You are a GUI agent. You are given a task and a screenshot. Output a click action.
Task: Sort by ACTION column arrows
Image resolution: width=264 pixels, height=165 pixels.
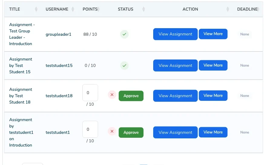[228, 9]
